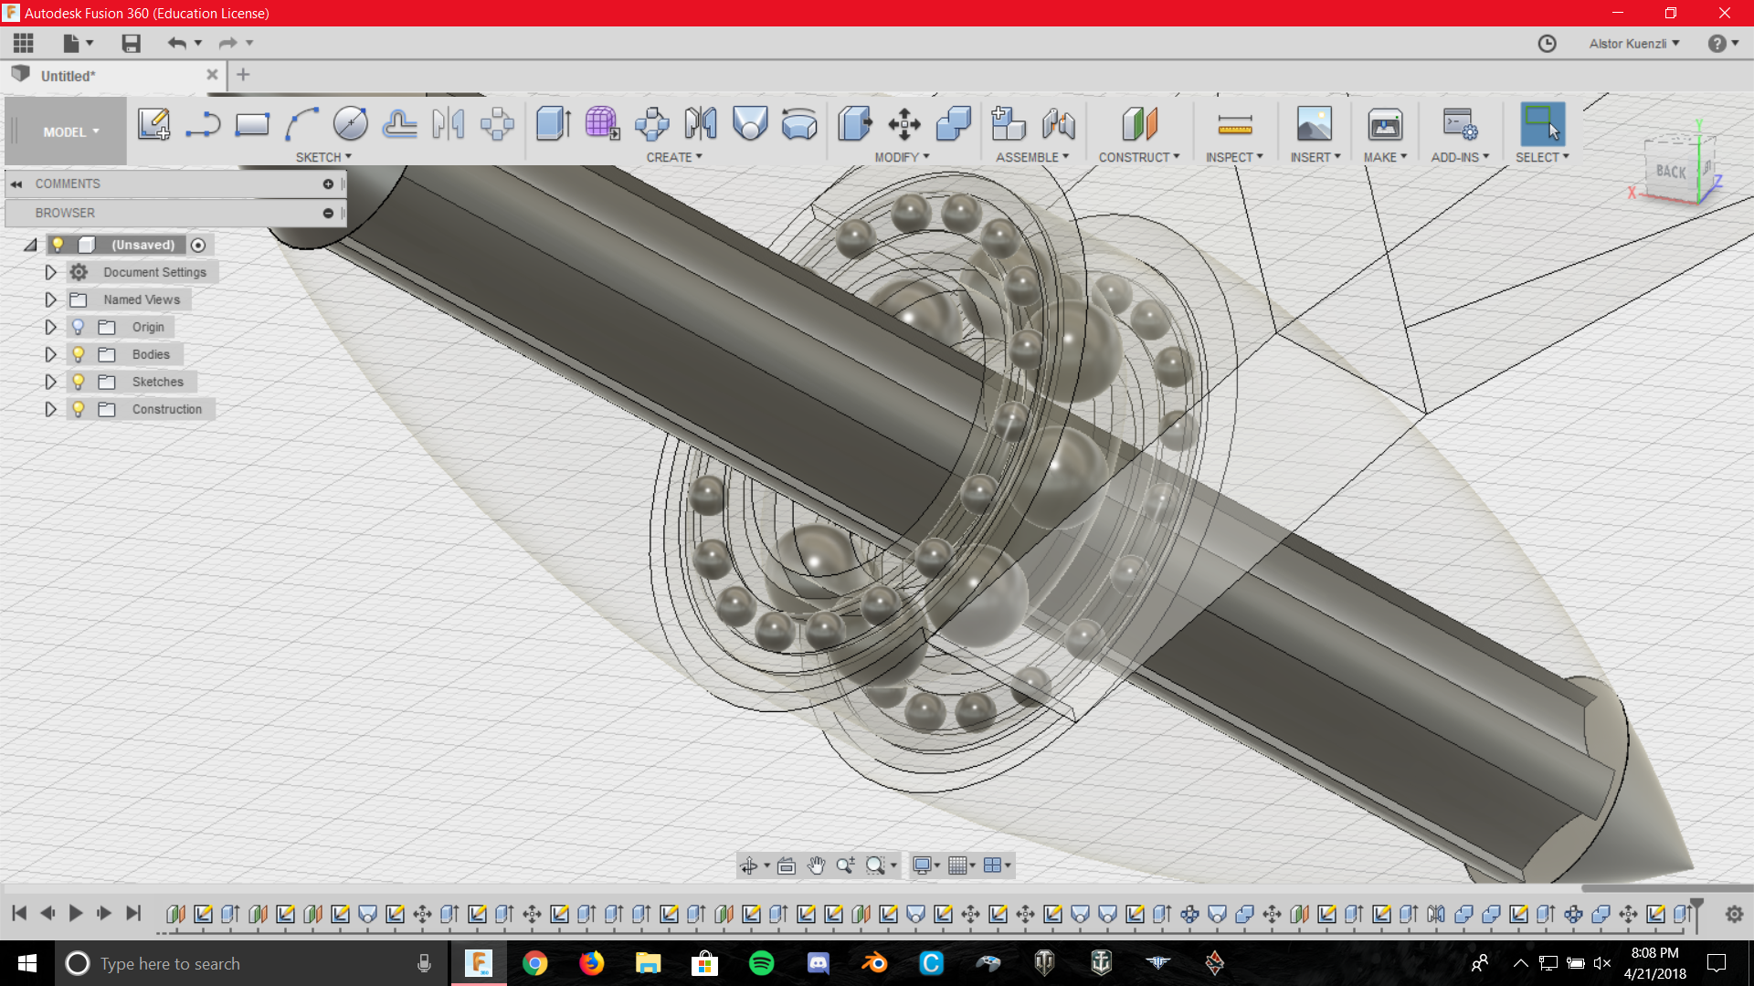
Task: Select the Move/Copy tool in Modify
Action: (x=904, y=124)
